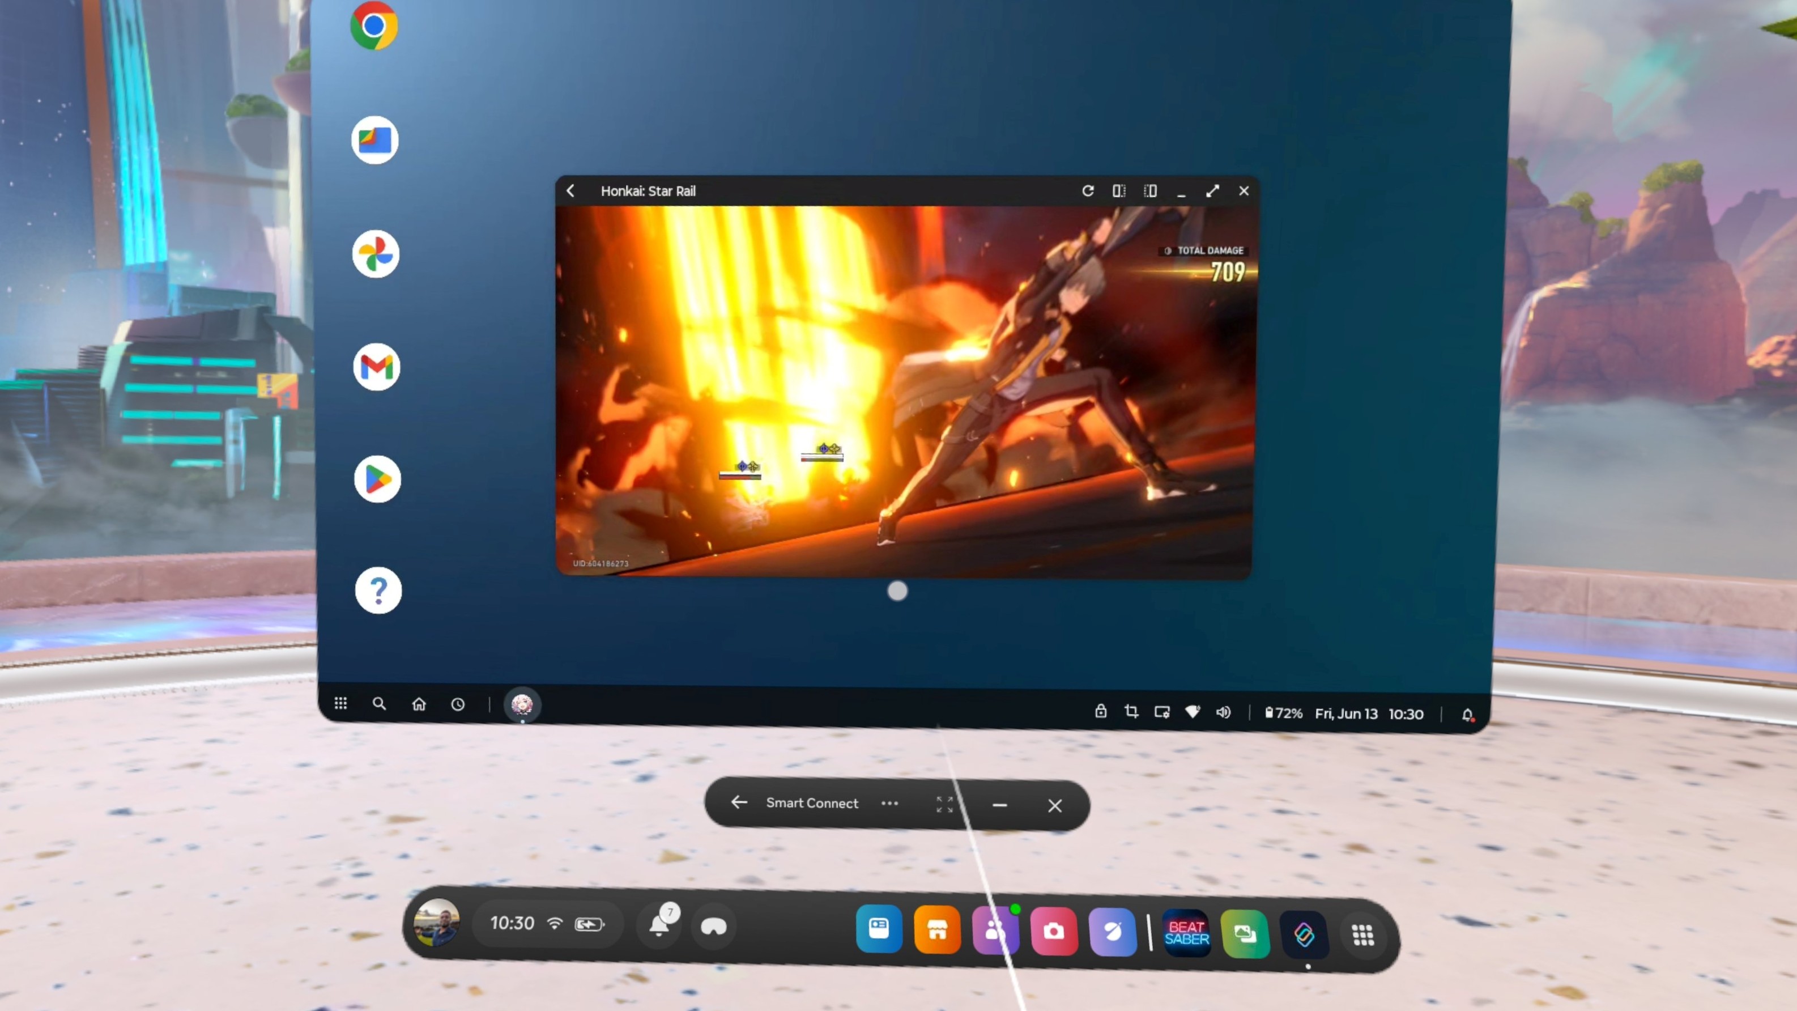Screen dimensions: 1797x1011
Task: Check the 72% battery indicator
Action: coord(1284,713)
